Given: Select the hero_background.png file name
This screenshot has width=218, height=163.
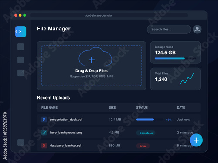Looking at the screenshot, I should point(66,133).
